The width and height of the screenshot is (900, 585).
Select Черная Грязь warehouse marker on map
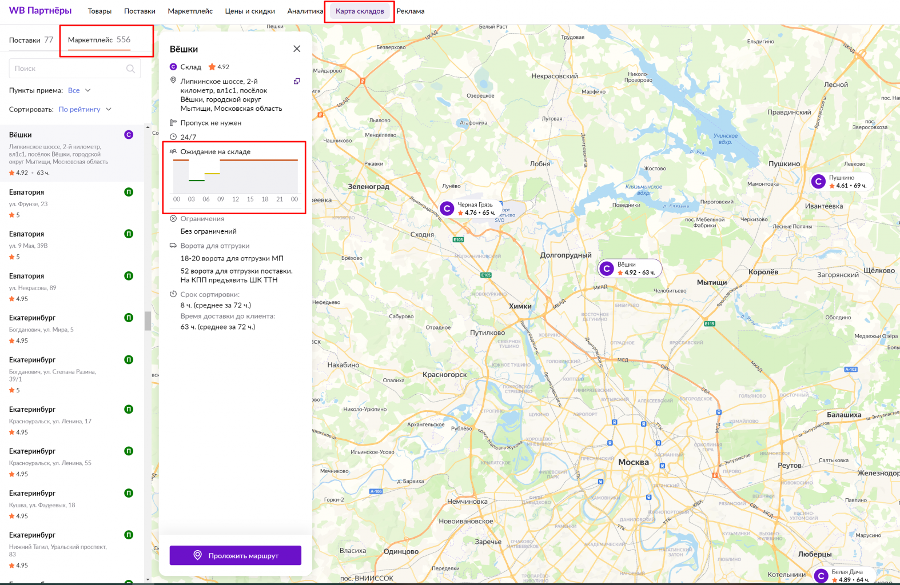point(447,209)
